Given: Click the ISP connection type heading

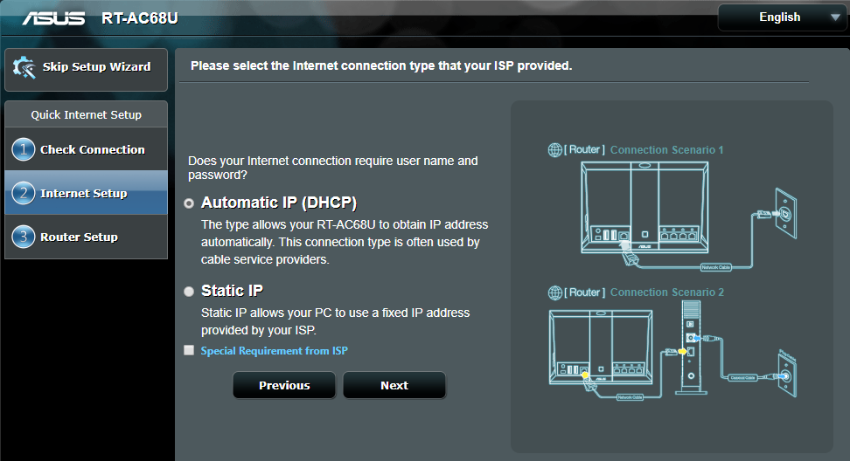Looking at the screenshot, I should 381,66.
